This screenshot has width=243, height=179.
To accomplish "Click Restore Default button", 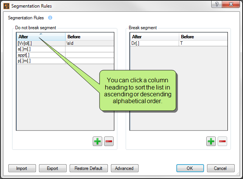I will tap(89, 168).
